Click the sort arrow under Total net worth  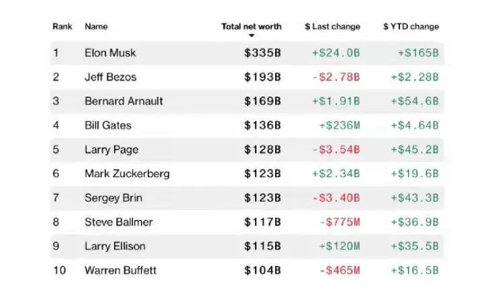coord(251,36)
